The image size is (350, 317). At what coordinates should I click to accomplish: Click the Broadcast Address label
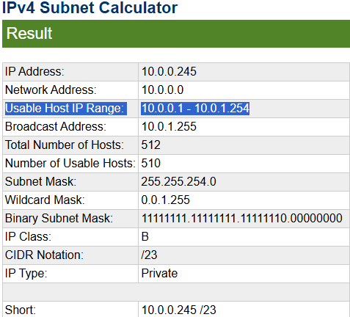[56, 127]
